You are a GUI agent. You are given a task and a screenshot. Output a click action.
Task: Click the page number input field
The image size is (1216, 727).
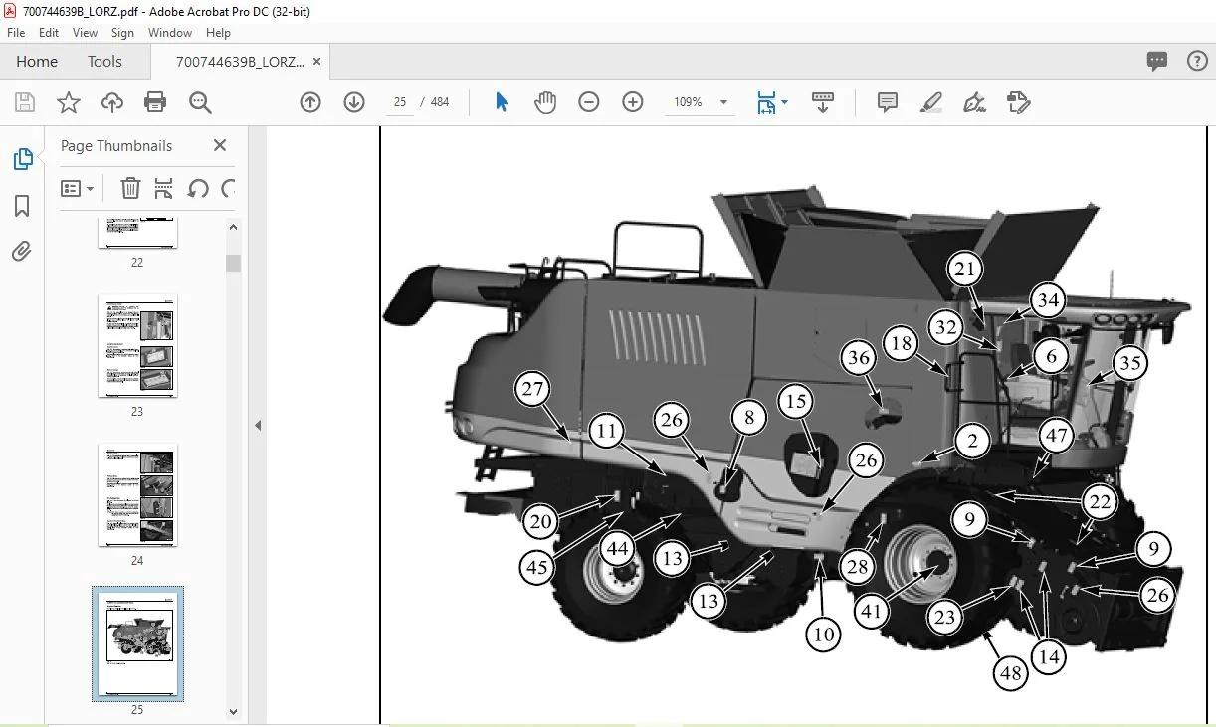[400, 102]
